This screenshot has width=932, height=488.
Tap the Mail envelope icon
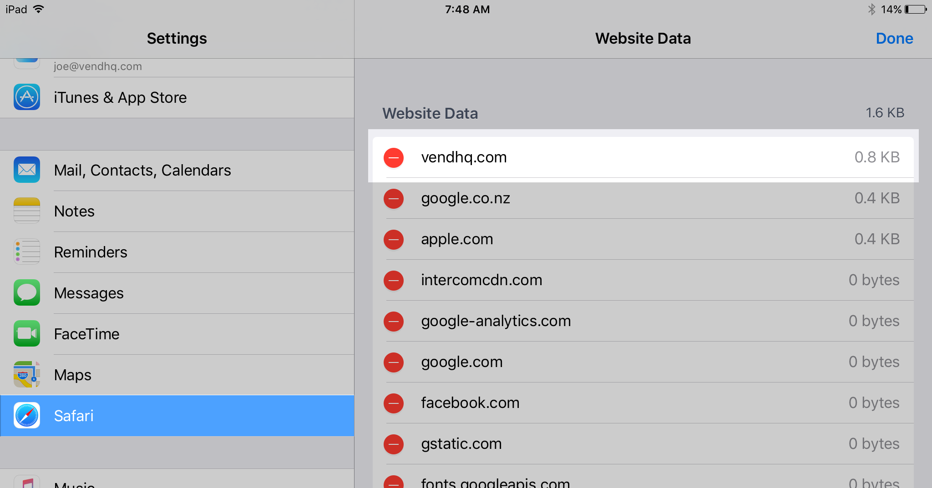[27, 170]
